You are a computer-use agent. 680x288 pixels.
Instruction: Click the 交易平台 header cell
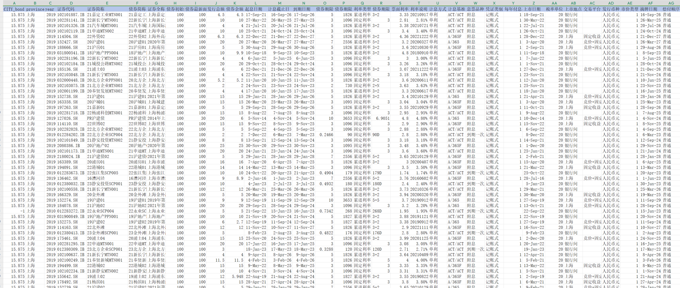click(x=592, y=9)
